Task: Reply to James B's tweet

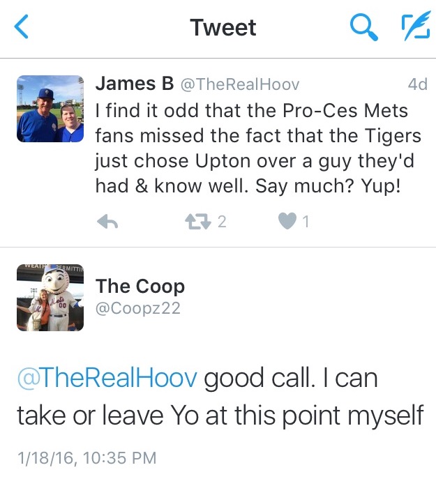Action: 107,222
